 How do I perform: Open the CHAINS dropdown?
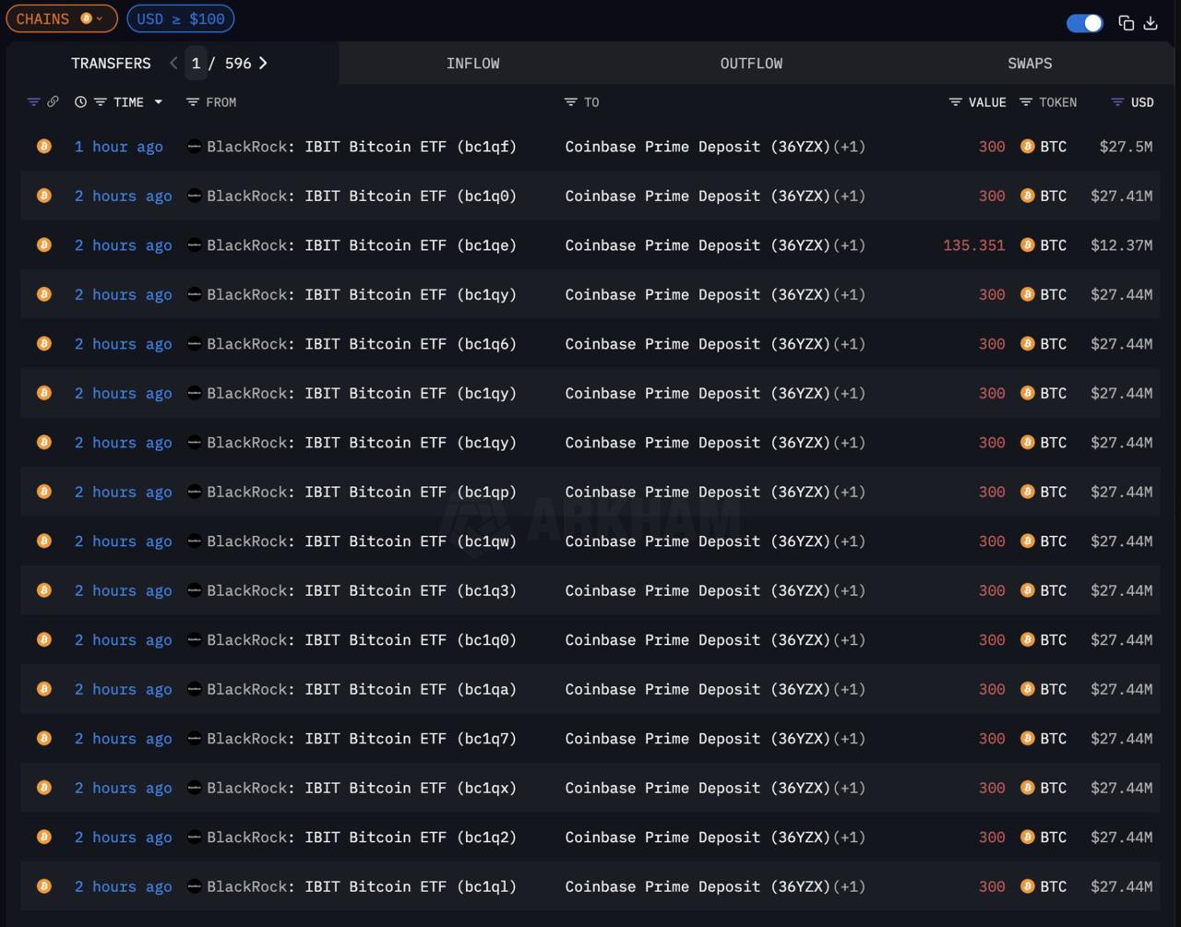tap(61, 18)
